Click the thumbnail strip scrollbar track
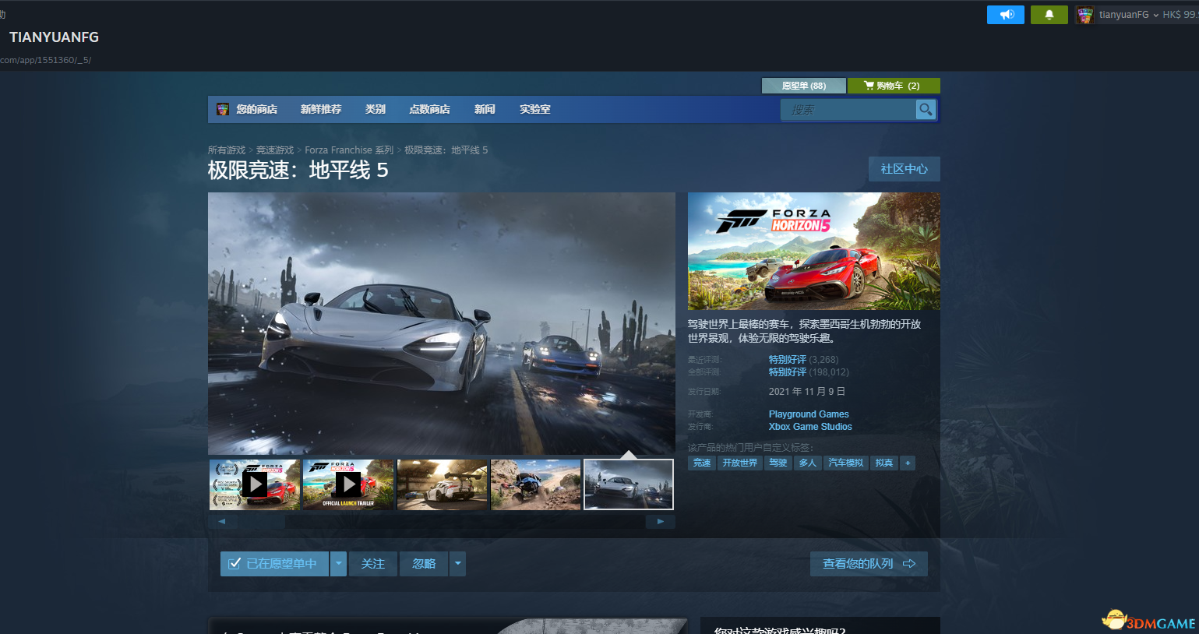Viewport: 1199px width, 634px height. click(442, 522)
